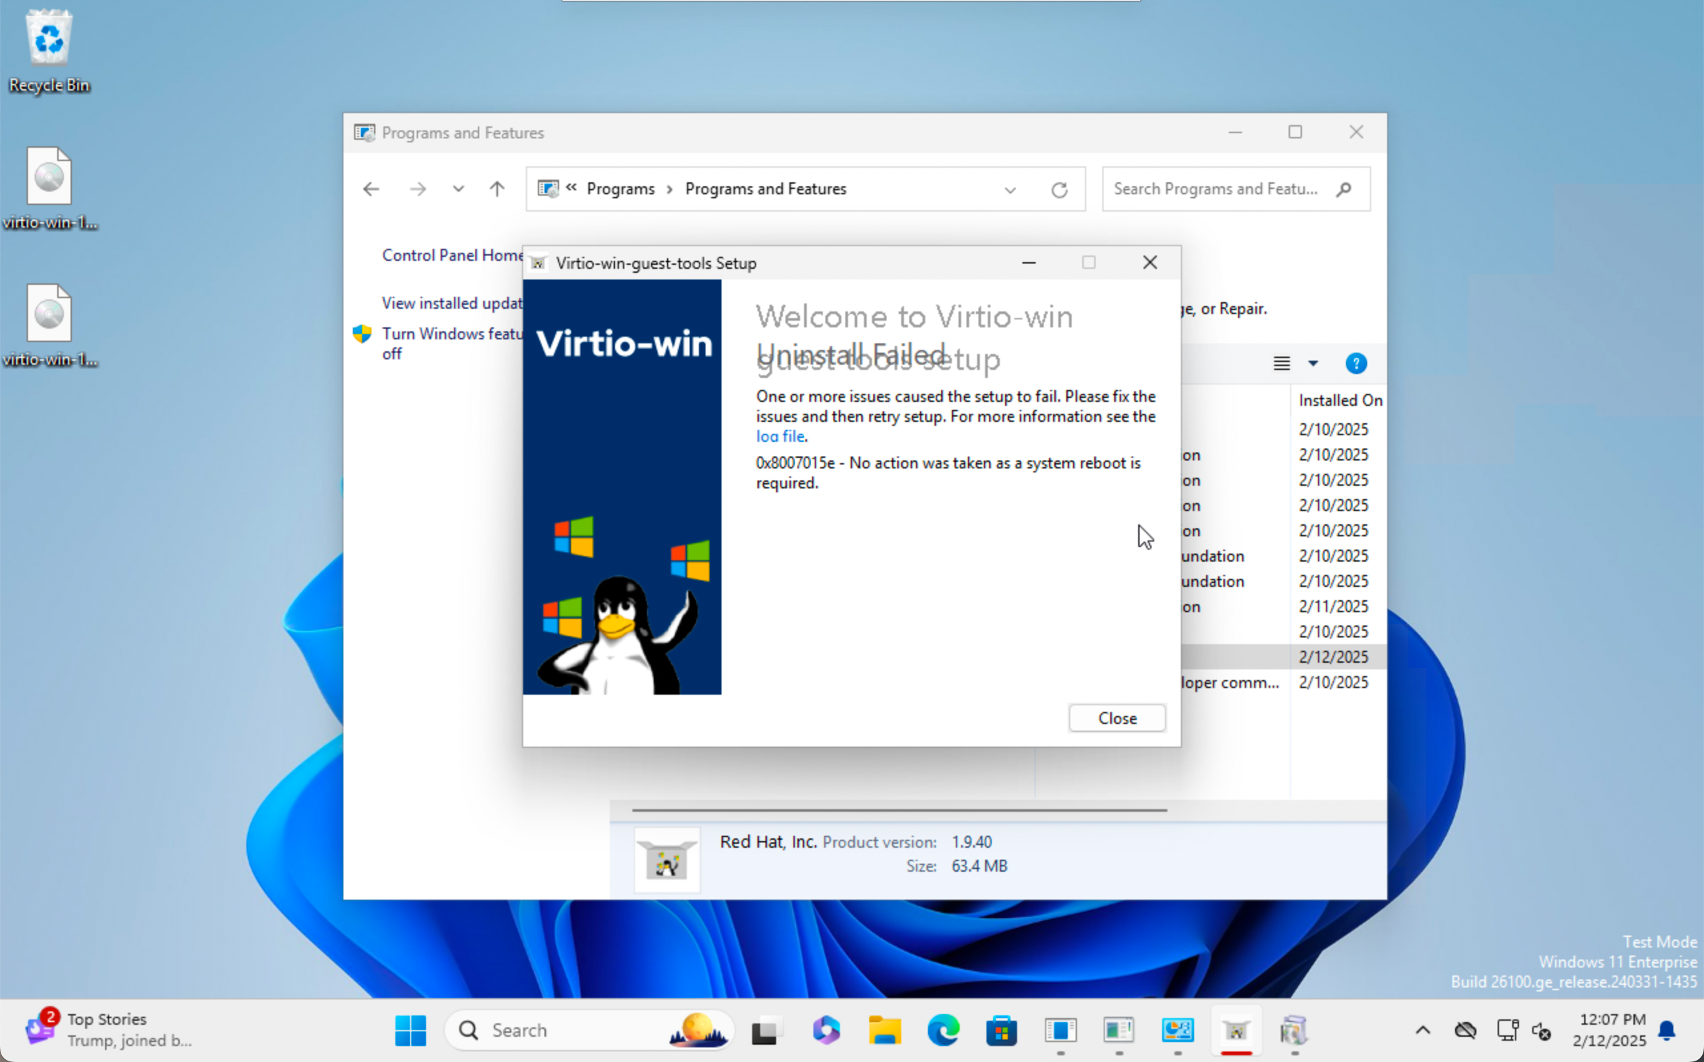Viewport: 1704px width, 1062px height.
Task: Refresh the Programs and Features list
Action: pos(1059,190)
